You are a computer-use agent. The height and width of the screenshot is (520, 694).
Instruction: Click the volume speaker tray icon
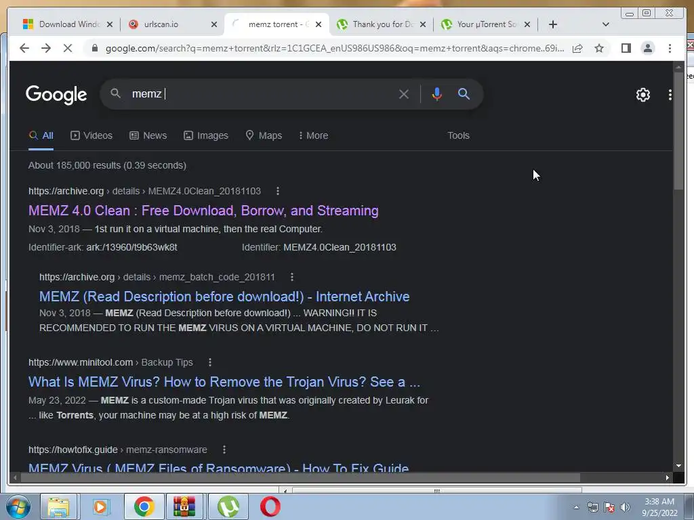tap(625, 508)
